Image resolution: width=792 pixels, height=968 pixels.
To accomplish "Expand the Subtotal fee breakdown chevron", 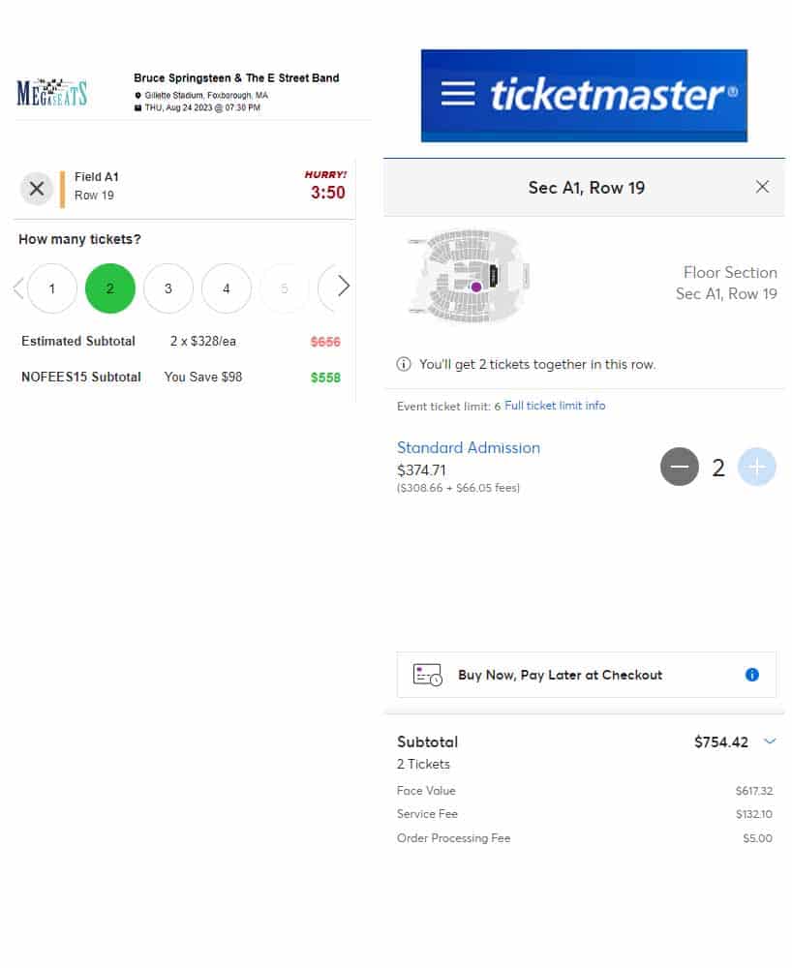I will (x=770, y=741).
